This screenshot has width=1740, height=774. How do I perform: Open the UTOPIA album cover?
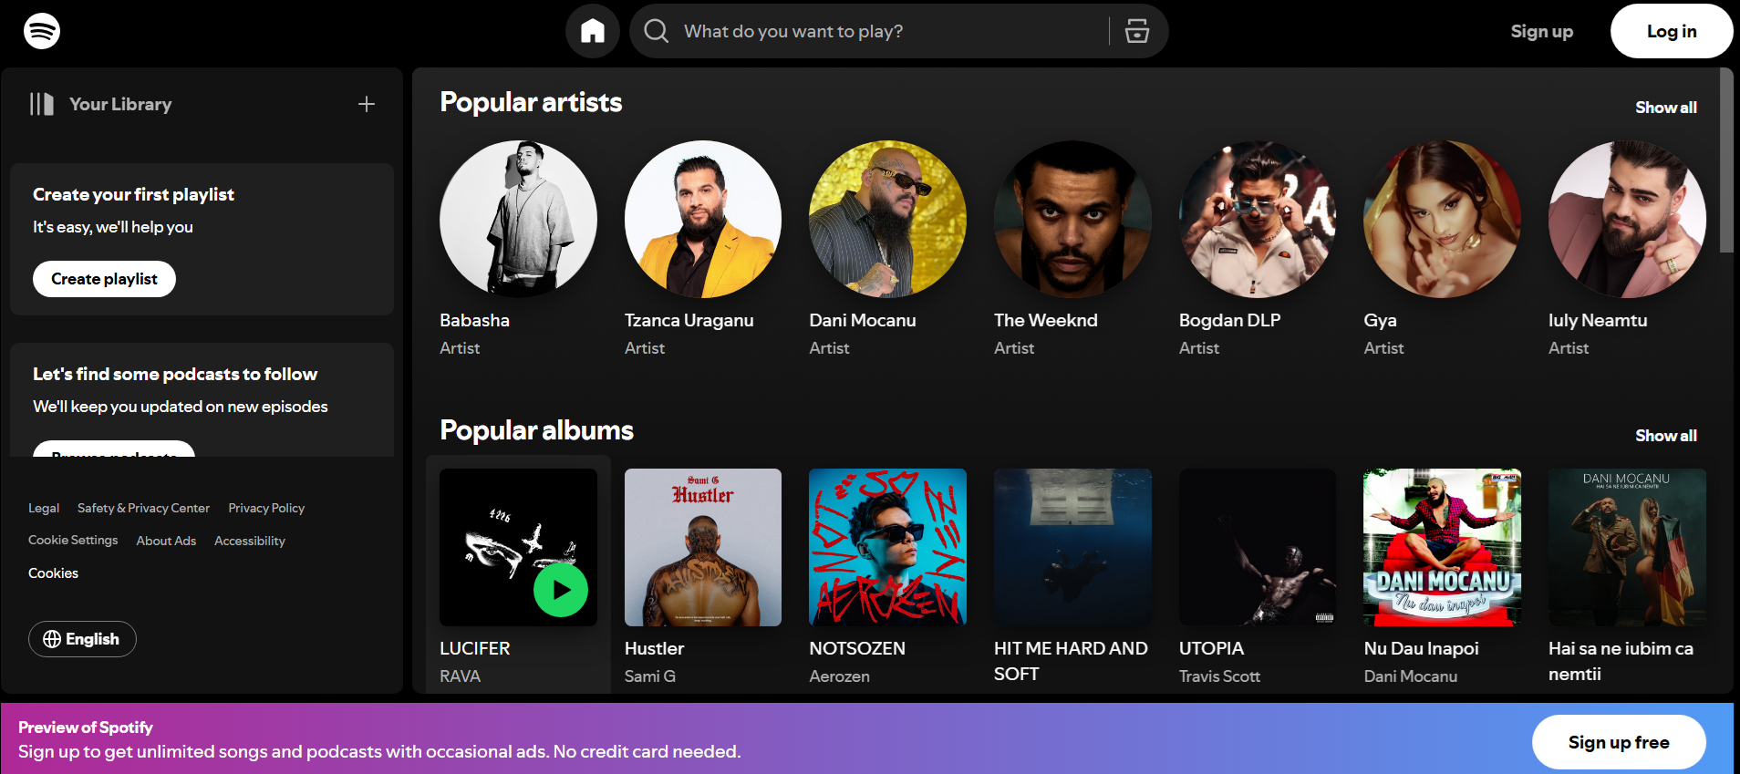(x=1257, y=547)
